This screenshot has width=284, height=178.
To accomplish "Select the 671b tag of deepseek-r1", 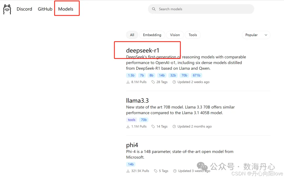I will click(196, 75).
